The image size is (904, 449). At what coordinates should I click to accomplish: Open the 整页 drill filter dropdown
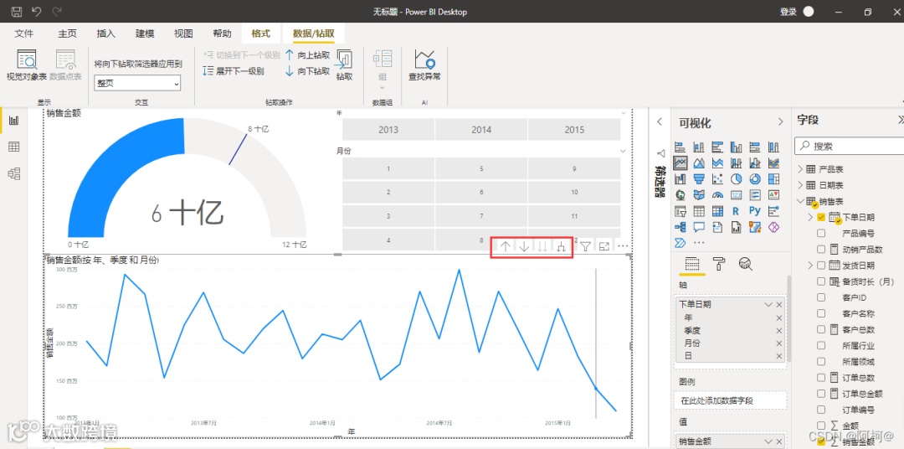[x=137, y=83]
